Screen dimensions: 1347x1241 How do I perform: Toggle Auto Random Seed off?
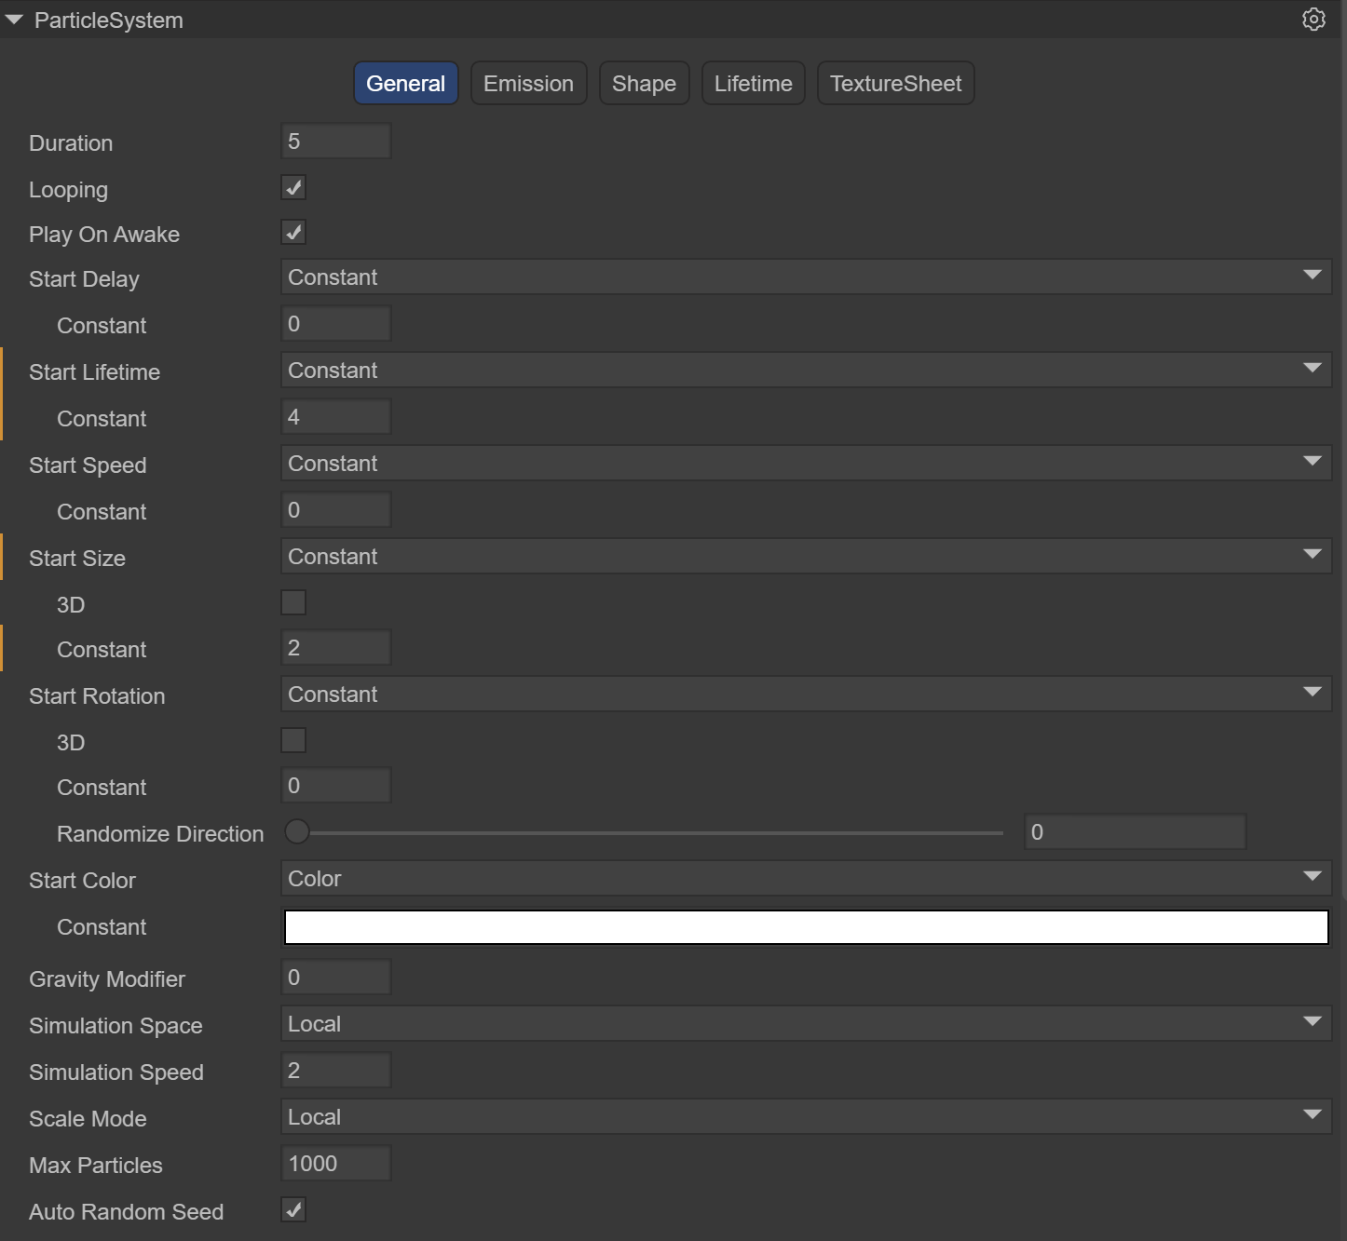pos(293,1210)
